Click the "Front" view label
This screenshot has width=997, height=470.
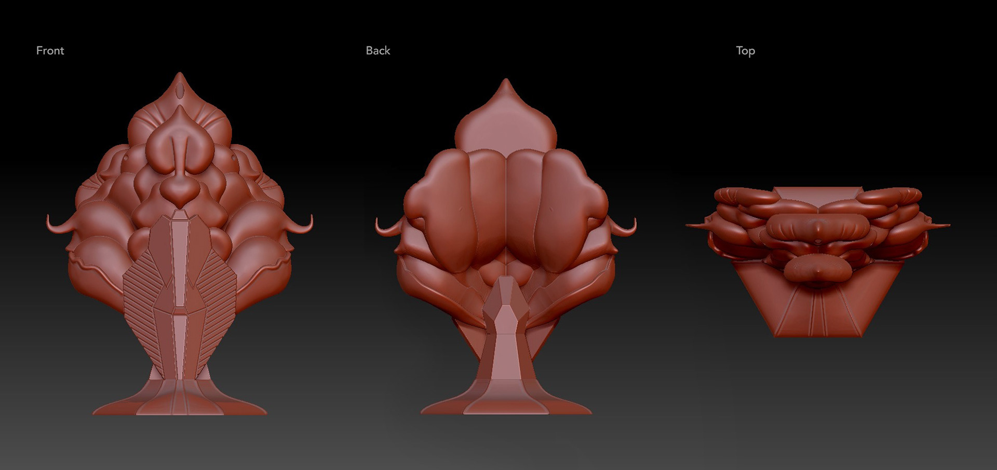point(50,50)
